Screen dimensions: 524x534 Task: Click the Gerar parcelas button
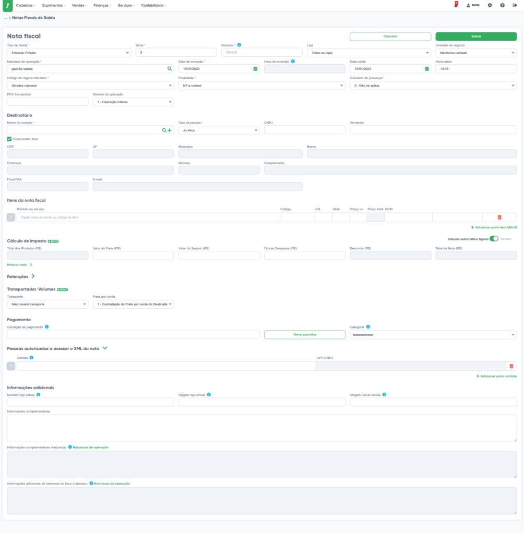(x=304, y=335)
